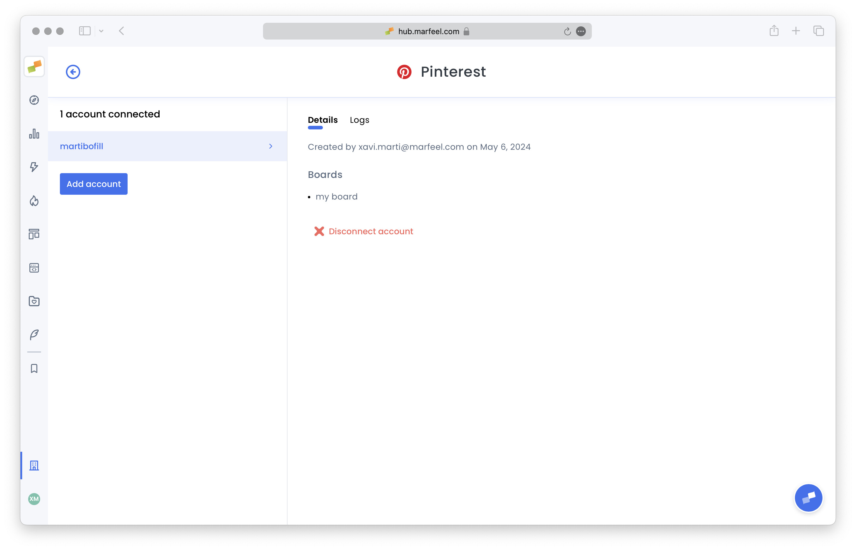Screen dimensions: 856x550
Task: Click the Marfeel logo at sidebar top
Action: click(x=34, y=67)
